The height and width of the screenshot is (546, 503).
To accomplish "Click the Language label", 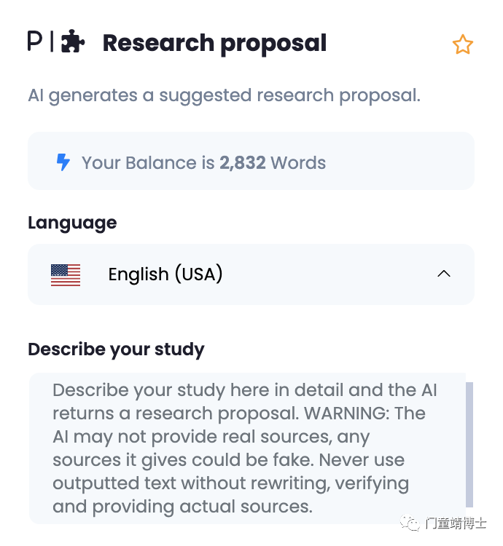I will [x=72, y=223].
